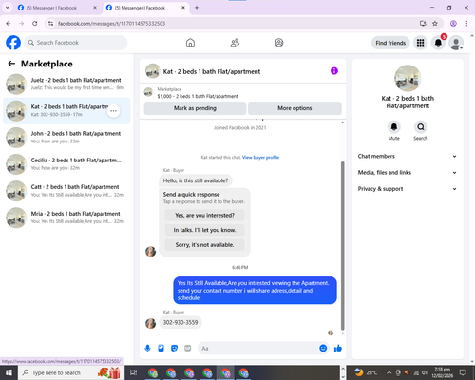Click the install/cast icon in address bar
Image resolution: width=475 pixels, height=380 pixels.
click(423, 24)
